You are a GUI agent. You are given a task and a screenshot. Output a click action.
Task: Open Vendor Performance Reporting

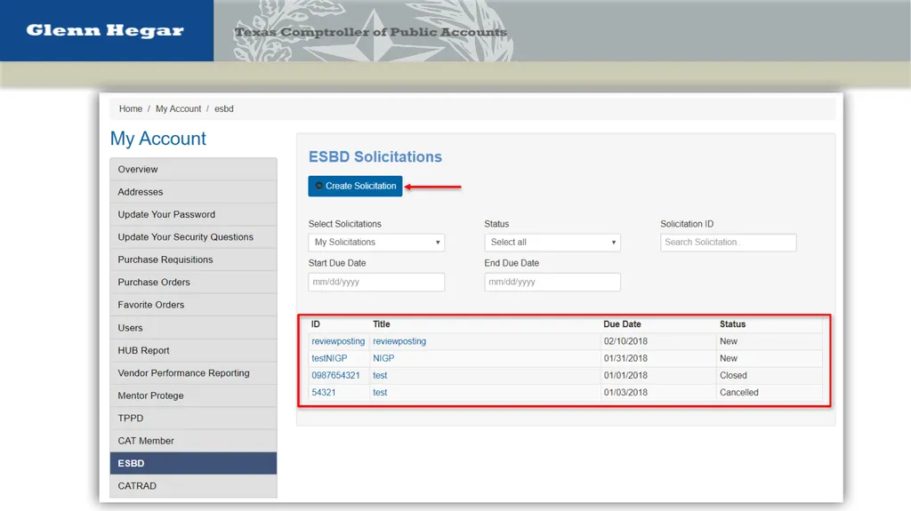click(193, 372)
